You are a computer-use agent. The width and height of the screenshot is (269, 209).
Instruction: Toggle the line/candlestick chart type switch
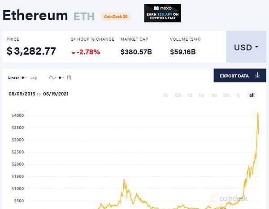pos(61,77)
